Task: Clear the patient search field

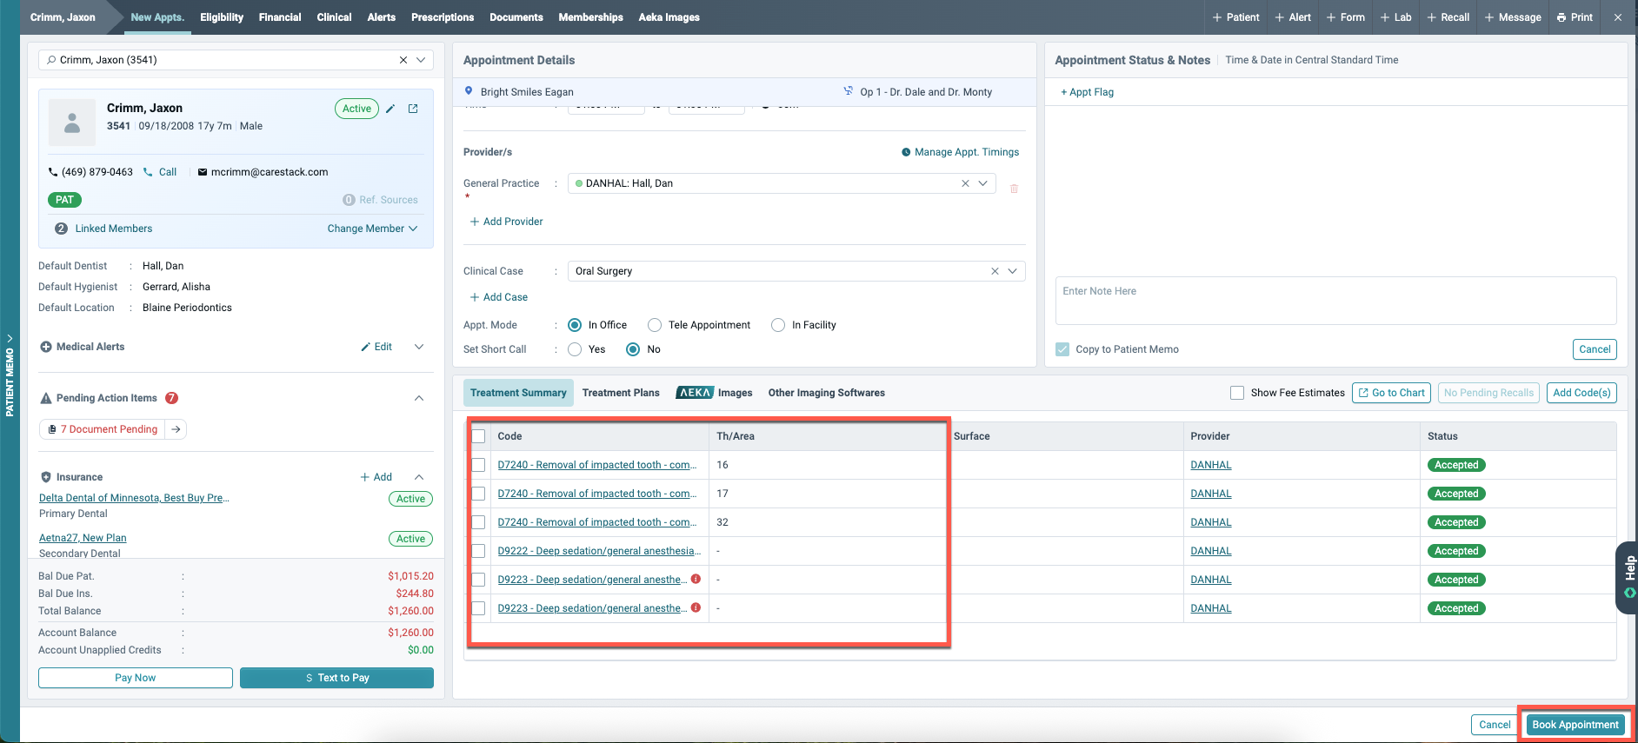Action: click(x=403, y=60)
